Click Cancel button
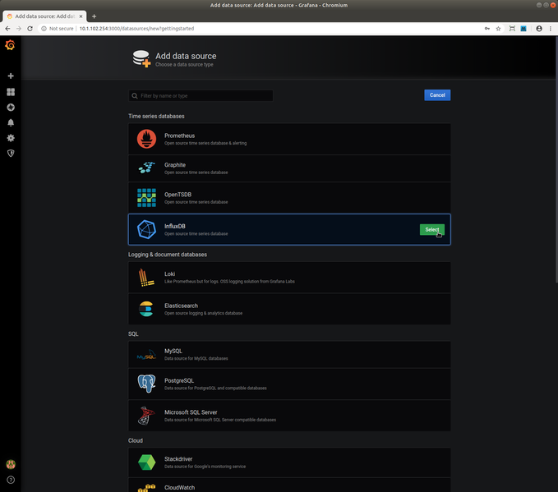Screen dimensions: 558x492 (x=437, y=95)
